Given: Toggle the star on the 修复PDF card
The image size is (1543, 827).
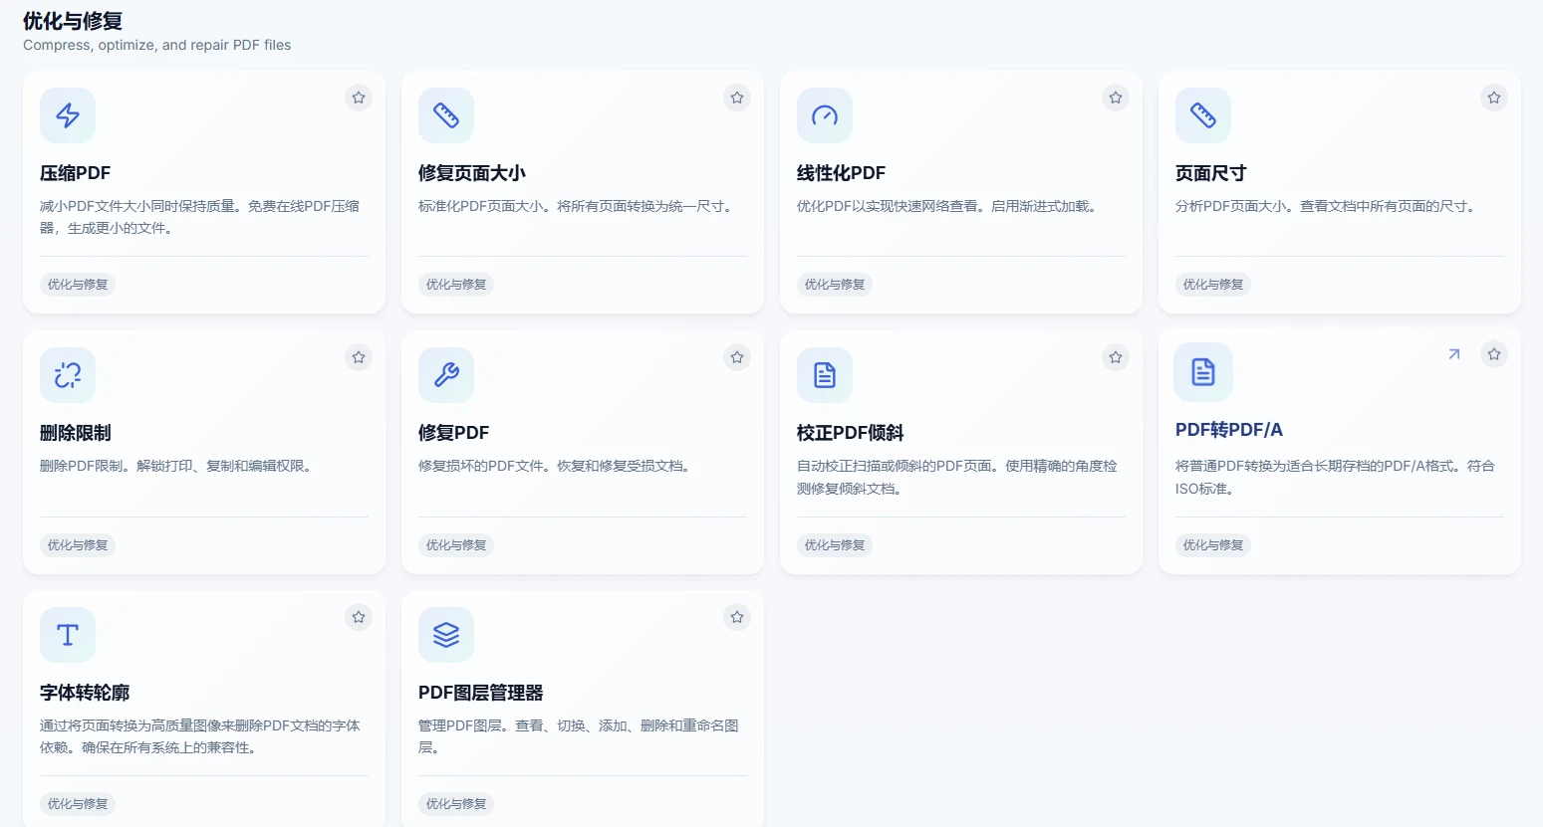Looking at the screenshot, I should [x=736, y=357].
